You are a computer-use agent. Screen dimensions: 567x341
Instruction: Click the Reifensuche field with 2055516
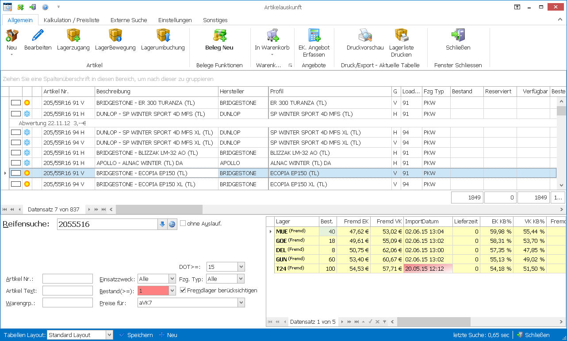coord(107,224)
